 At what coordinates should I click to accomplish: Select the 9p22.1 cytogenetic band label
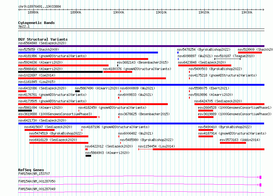click(24, 26)
